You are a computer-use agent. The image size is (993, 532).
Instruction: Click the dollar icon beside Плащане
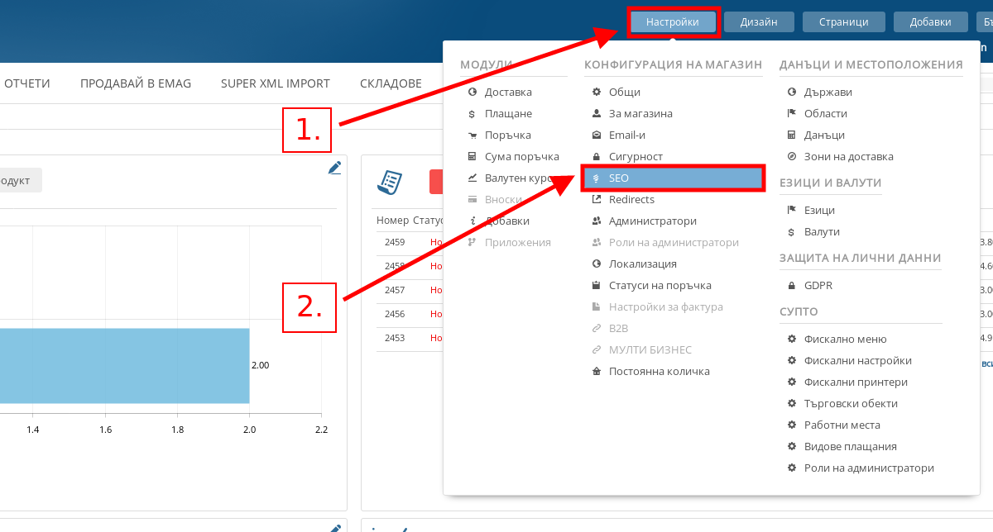472,114
